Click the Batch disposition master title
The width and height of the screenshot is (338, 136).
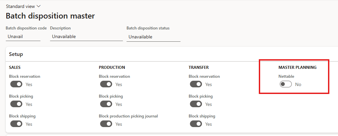click(x=50, y=16)
